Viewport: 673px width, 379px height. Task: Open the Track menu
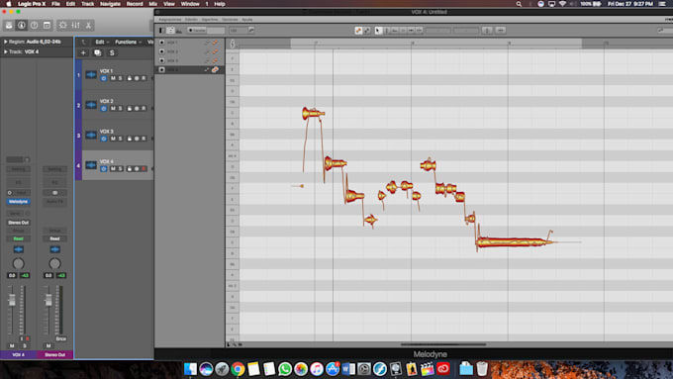pyautogui.click(x=87, y=4)
